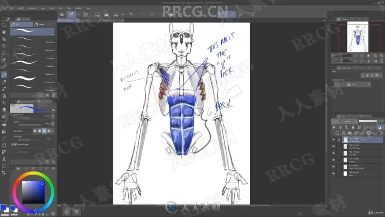385x217 pixels.
Task: Click the highlighted CLIP STUDIO launch icon
Action: pos(71,14)
